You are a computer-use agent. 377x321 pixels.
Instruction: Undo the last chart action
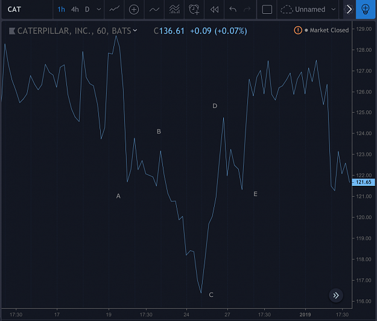coord(233,10)
